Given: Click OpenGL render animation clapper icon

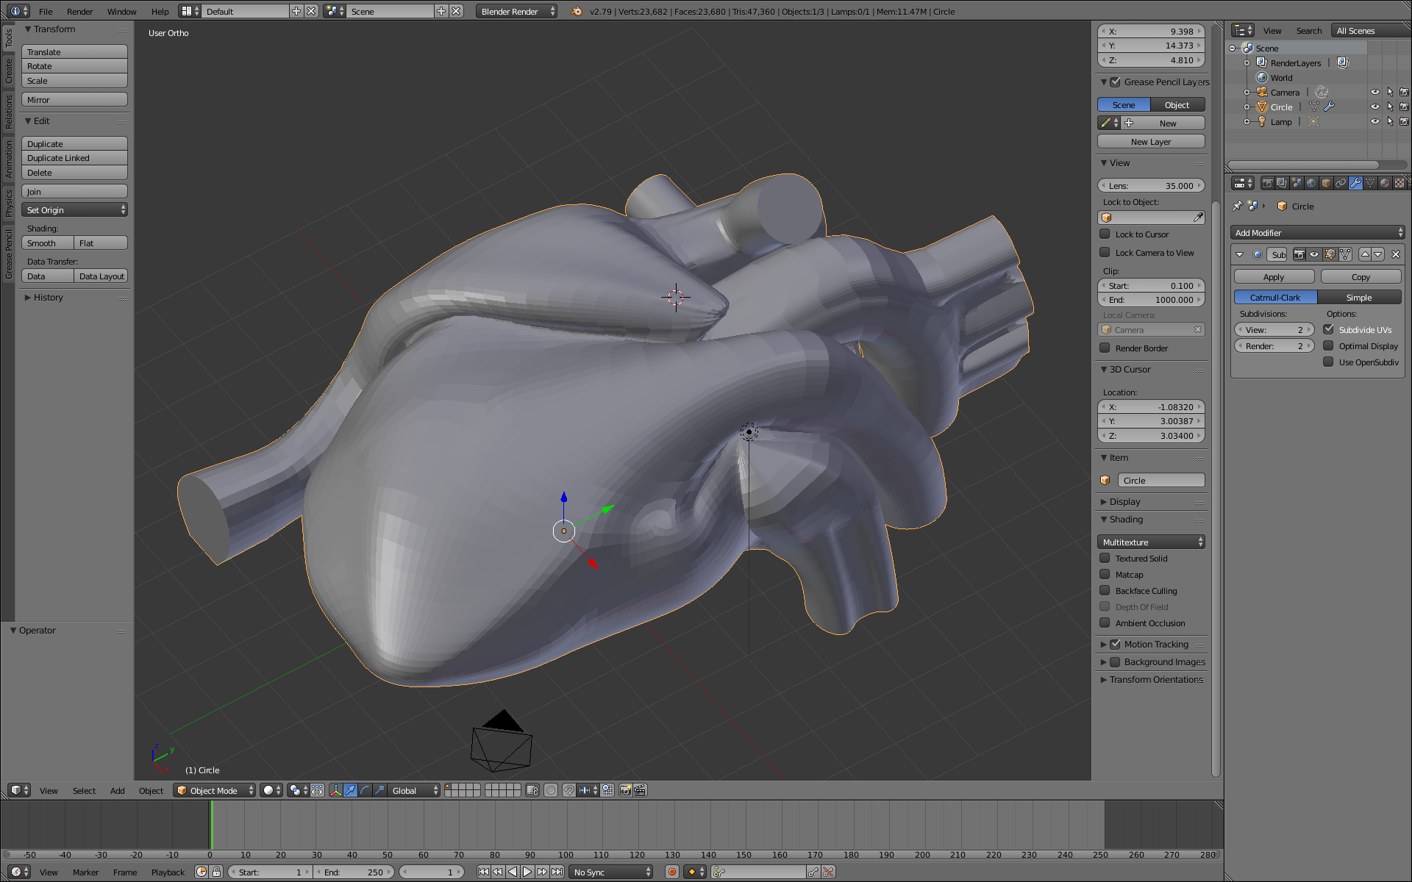Looking at the screenshot, I should (x=640, y=790).
